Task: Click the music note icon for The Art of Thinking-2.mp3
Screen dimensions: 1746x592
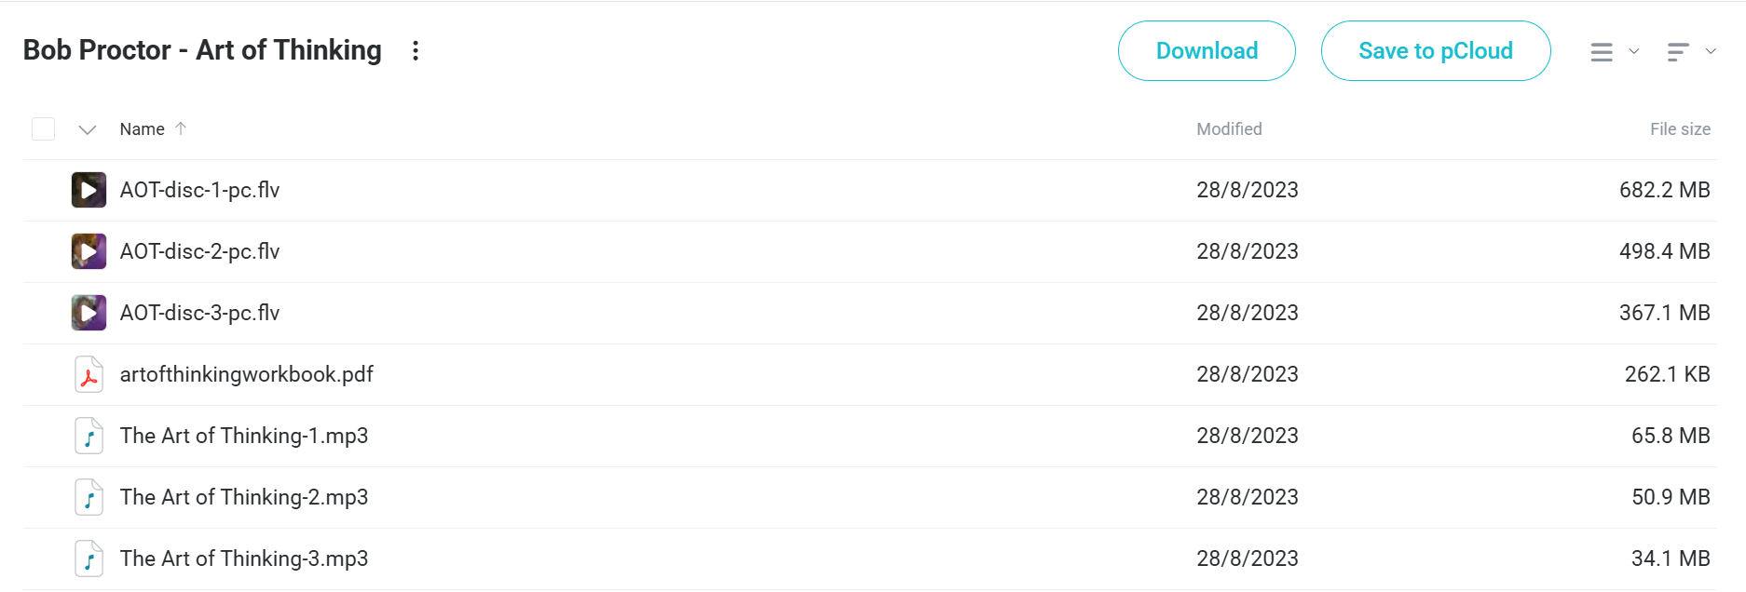Action: click(x=89, y=497)
